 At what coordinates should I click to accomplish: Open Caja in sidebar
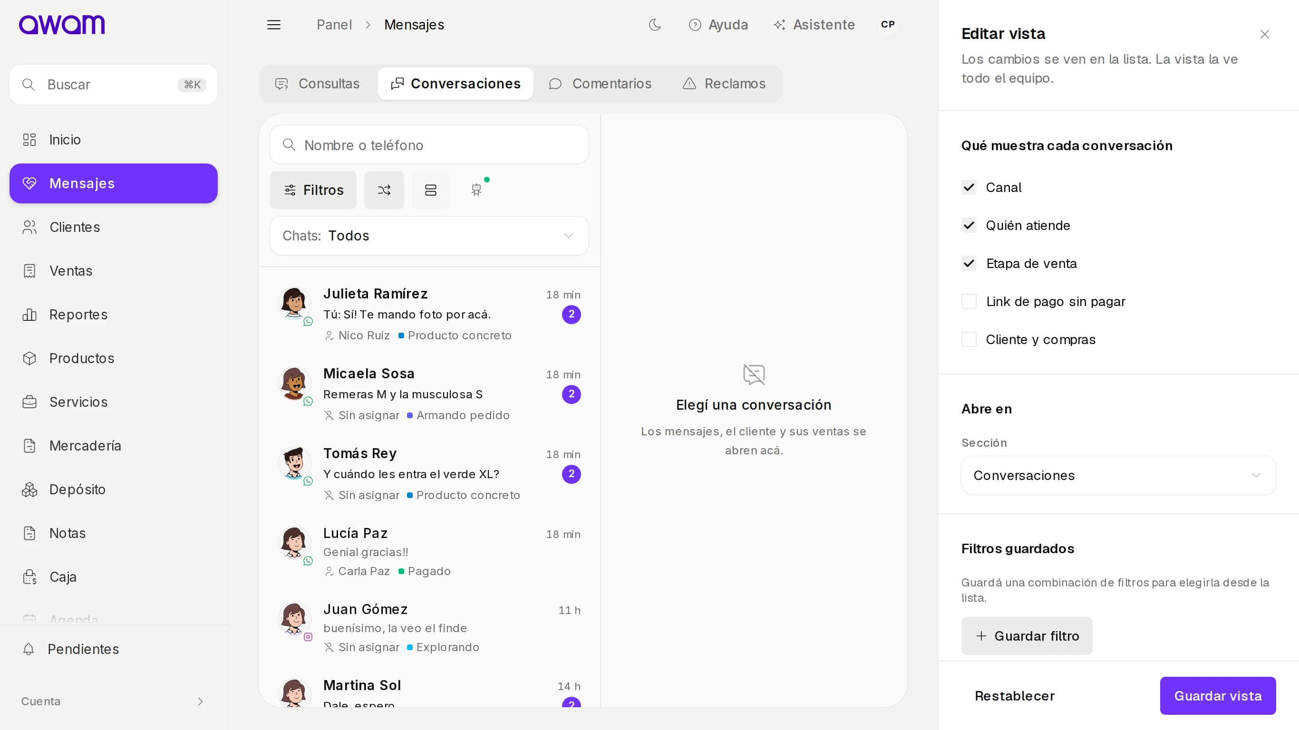(114, 577)
